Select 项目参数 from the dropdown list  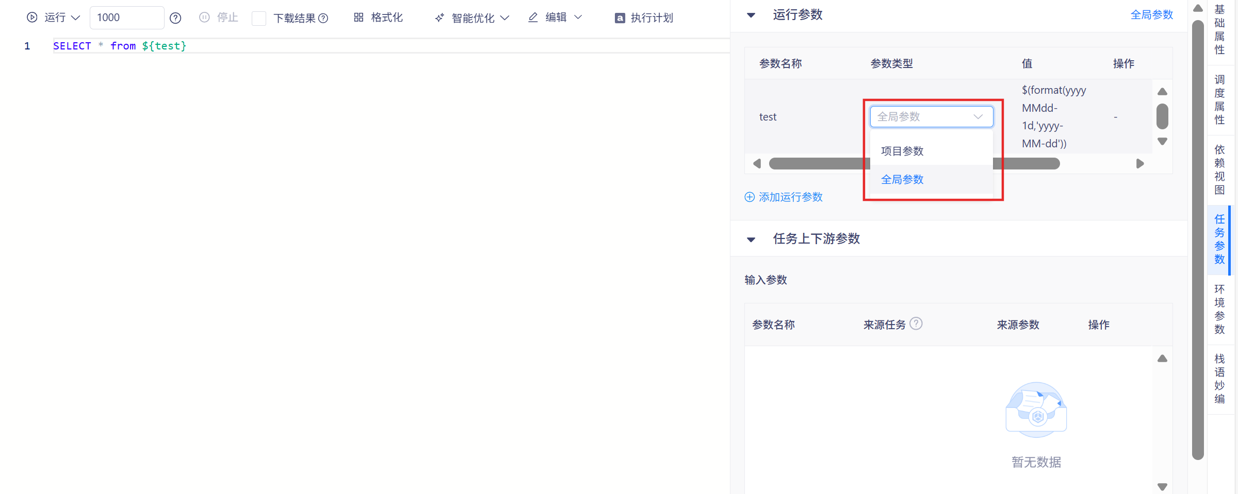tap(932, 151)
